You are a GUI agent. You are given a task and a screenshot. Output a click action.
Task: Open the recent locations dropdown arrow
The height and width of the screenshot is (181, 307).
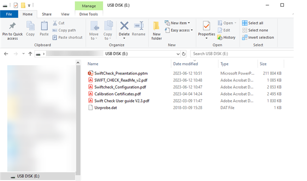coord(24,54)
